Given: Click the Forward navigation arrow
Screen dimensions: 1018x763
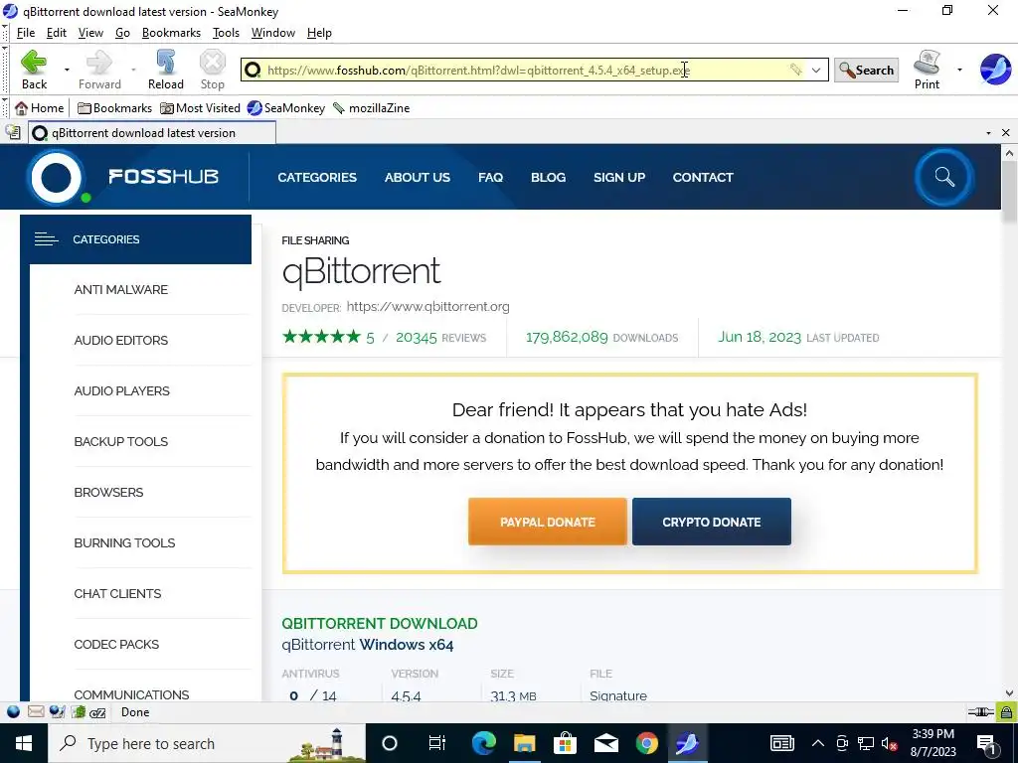Looking at the screenshot, I should (x=99, y=63).
